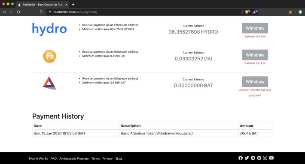Select the Publish0x browser tab

point(43,4)
